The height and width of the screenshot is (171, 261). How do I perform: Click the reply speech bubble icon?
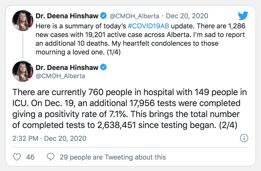pyautogui.click(x=51, y=157)
